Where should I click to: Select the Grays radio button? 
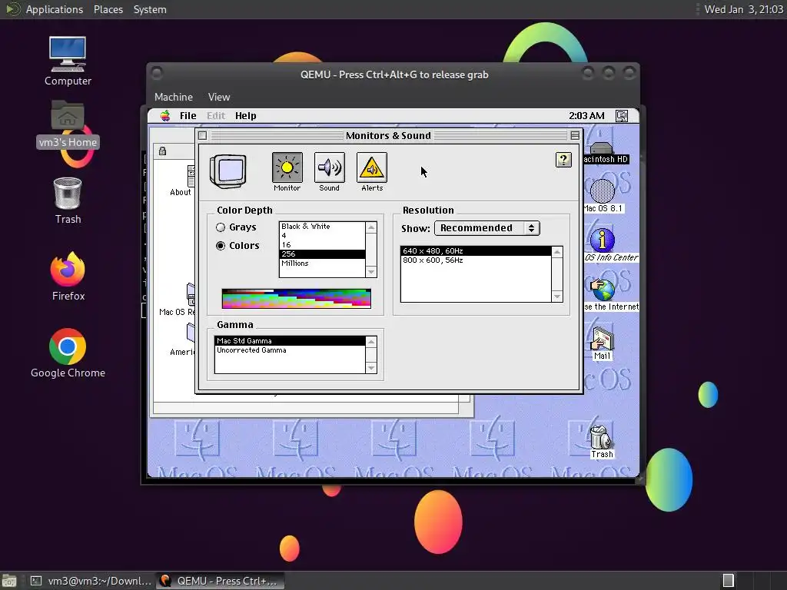221,227
